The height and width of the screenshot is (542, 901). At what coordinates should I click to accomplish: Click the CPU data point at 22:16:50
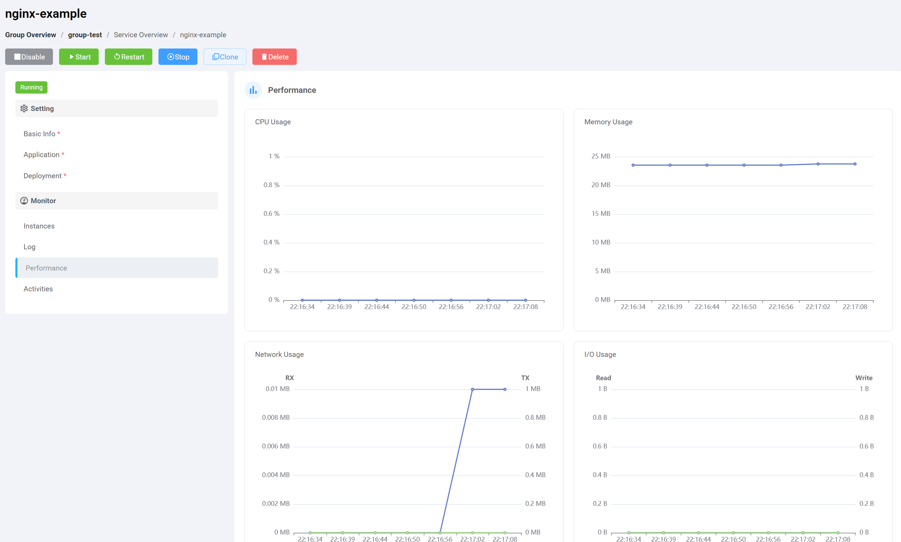414,300
